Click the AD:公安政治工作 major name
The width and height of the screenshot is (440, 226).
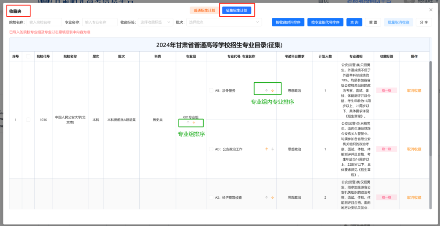[229, 149]
